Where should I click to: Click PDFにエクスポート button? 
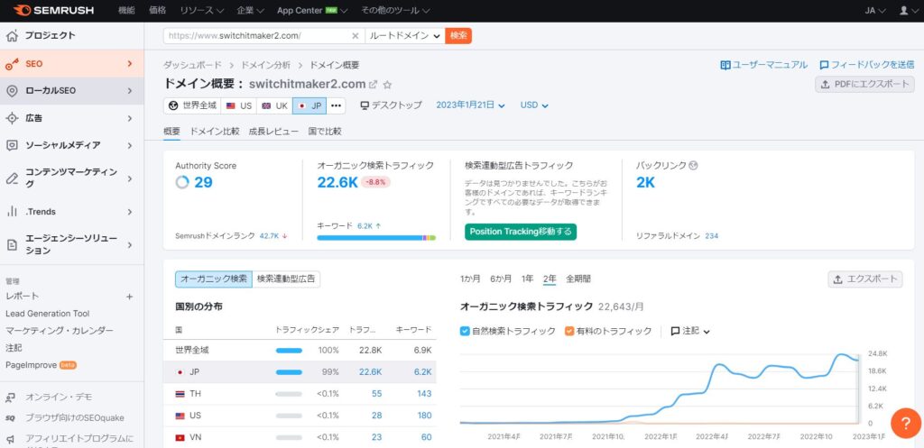(x=865, y=85)
